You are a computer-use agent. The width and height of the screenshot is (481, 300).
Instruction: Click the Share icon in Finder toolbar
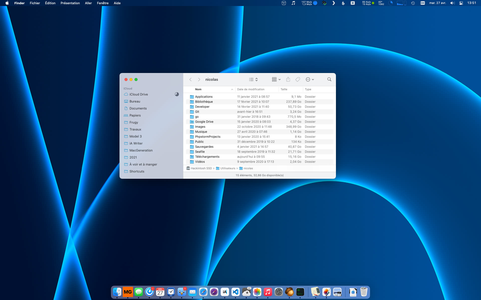pyautogui.click(x=288, y=79)
